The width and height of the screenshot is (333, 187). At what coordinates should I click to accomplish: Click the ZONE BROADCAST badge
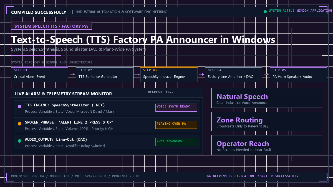tap(176, 142)
